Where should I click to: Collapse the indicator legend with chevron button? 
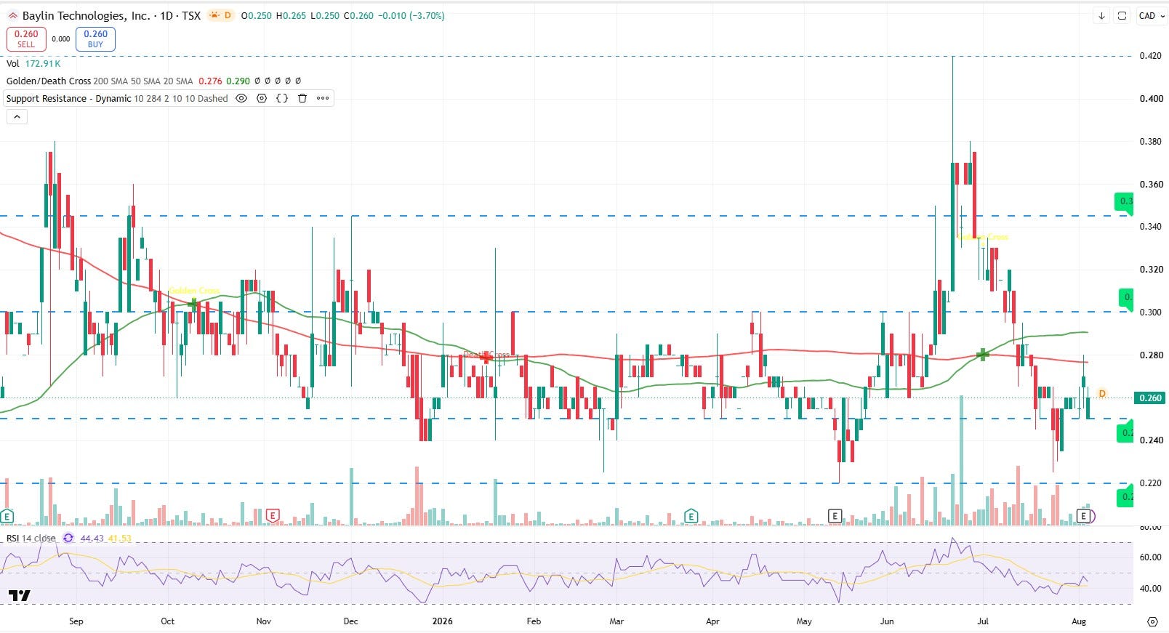pyautogui.click(x=17, y=116)
